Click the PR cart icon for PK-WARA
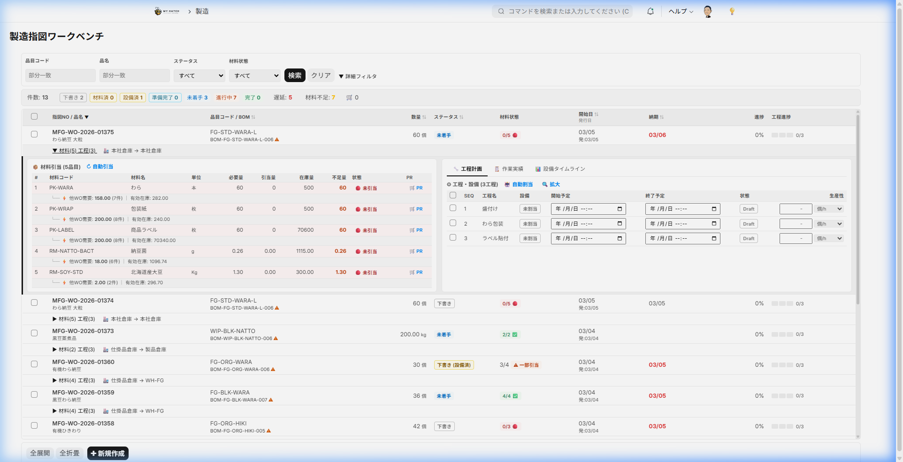 412,188
